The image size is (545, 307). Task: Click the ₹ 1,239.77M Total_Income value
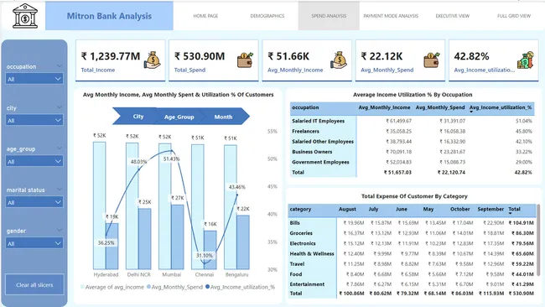111,56
